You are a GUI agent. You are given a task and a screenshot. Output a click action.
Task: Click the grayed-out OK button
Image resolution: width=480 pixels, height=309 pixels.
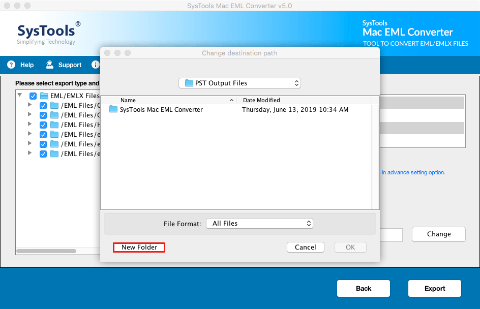click(350, 247)
